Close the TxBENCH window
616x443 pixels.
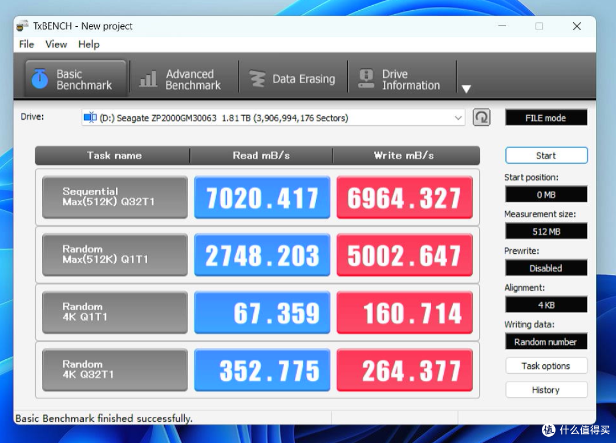click(577, 26)
